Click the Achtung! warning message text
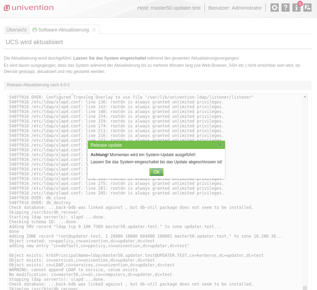The height and width of the screenshot is (290, 317). 143,155
